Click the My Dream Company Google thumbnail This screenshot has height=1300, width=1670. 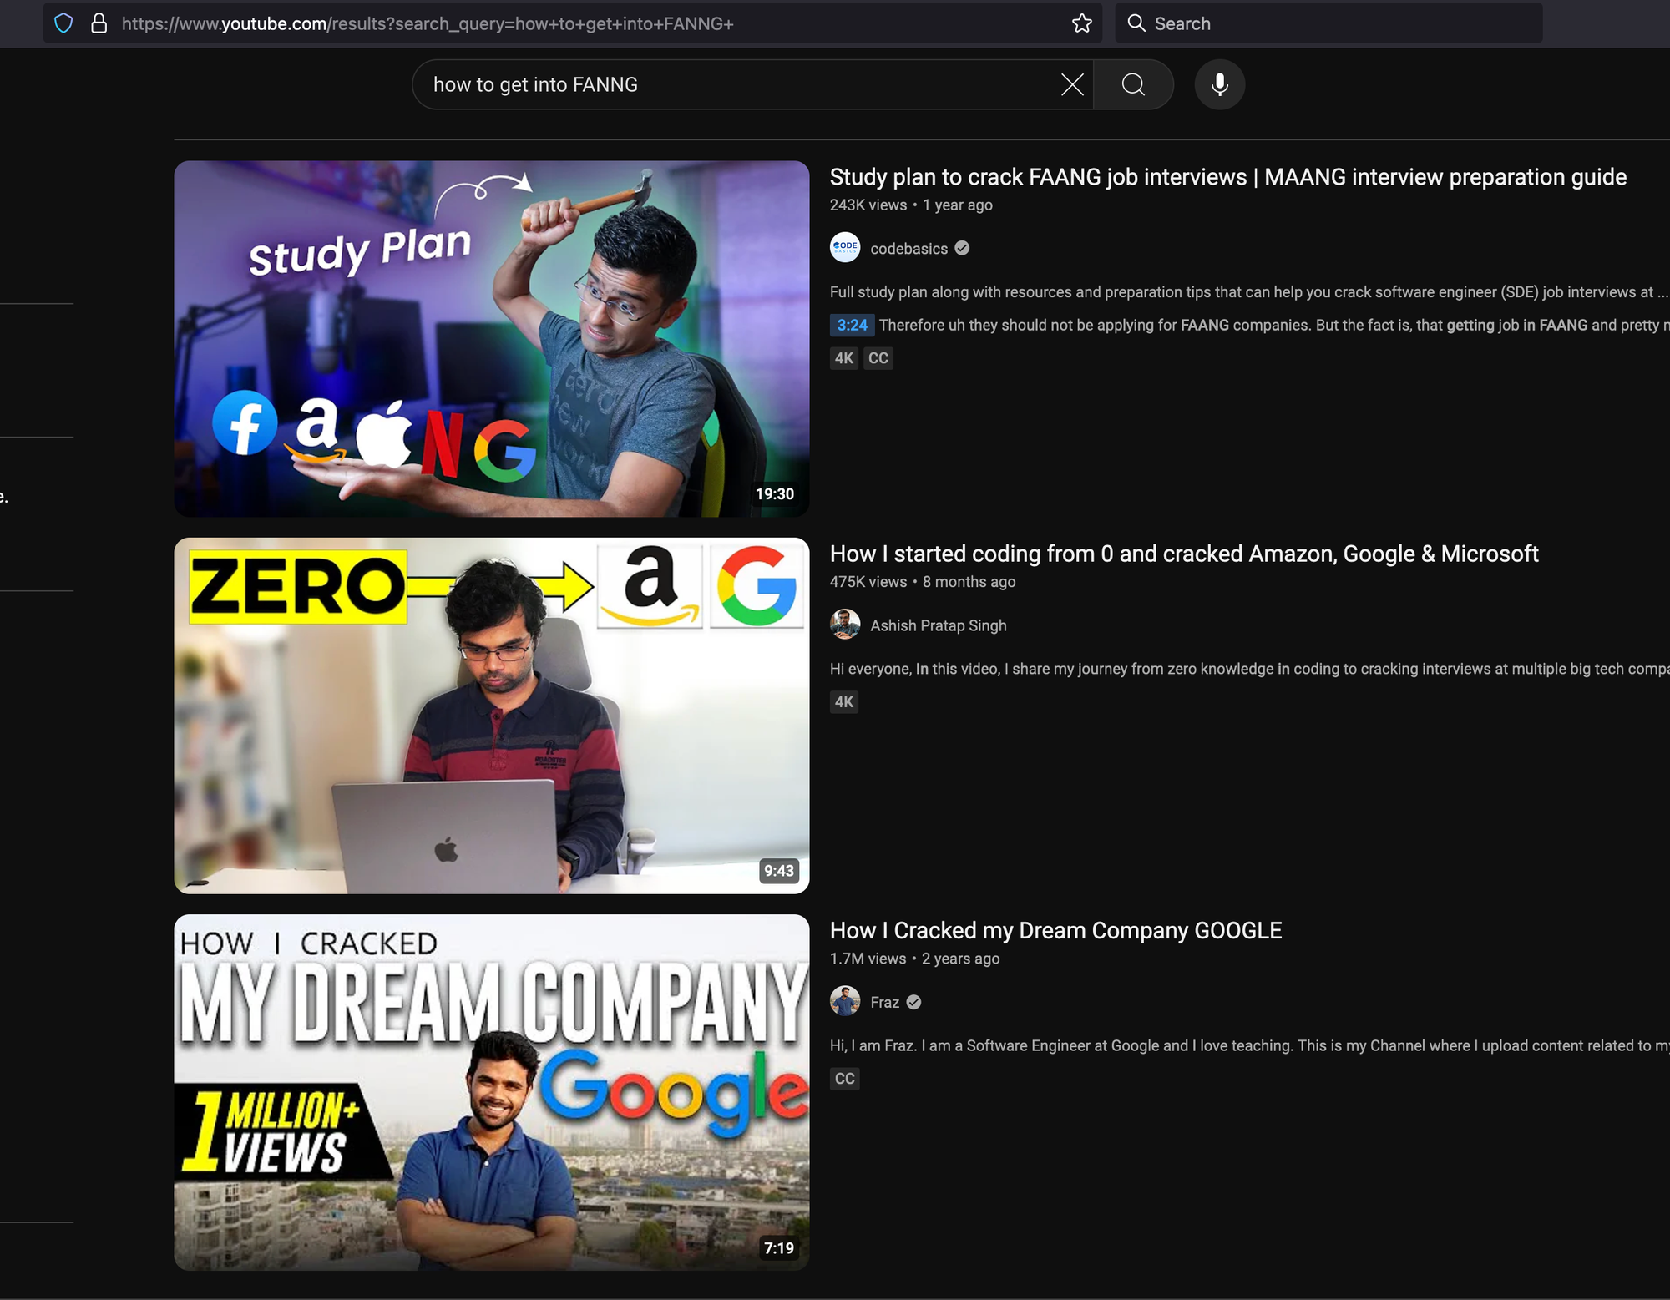491,1091
